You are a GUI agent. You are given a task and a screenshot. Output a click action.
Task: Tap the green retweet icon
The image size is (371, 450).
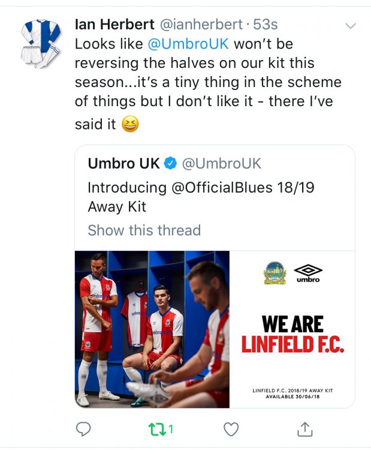pos(157,428)
